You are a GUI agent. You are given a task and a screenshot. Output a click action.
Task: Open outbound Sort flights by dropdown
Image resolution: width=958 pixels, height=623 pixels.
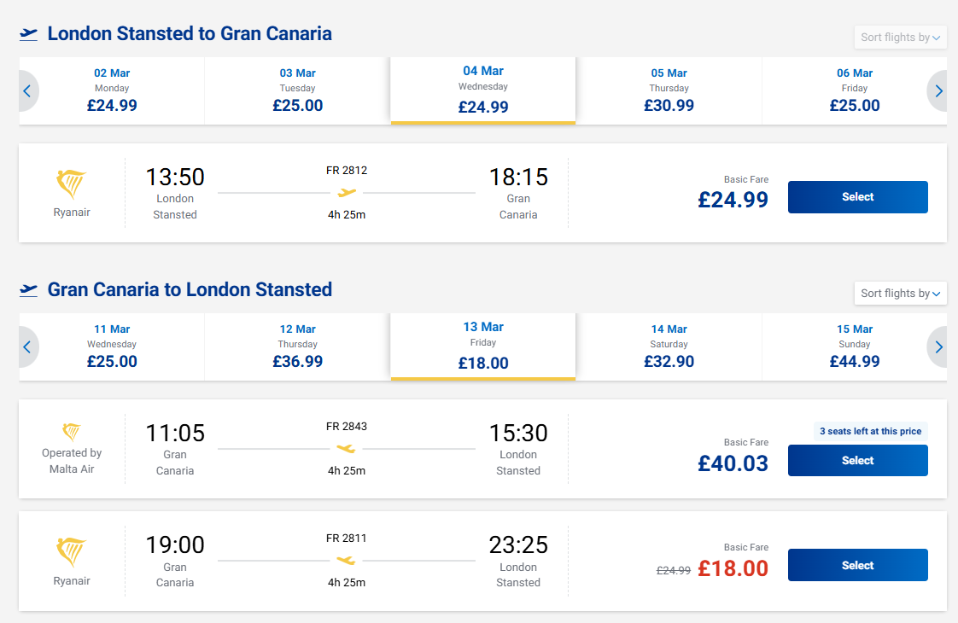[x=900, y=38]
